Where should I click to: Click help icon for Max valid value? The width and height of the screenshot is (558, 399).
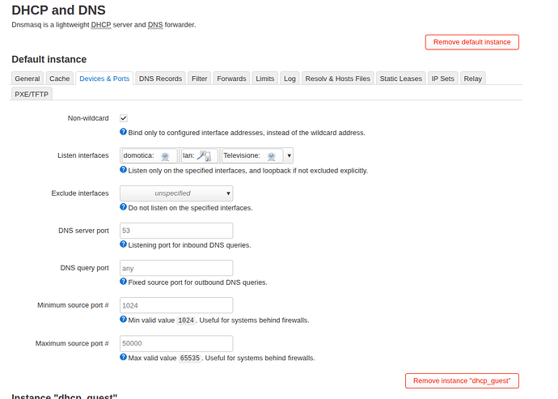124,357
